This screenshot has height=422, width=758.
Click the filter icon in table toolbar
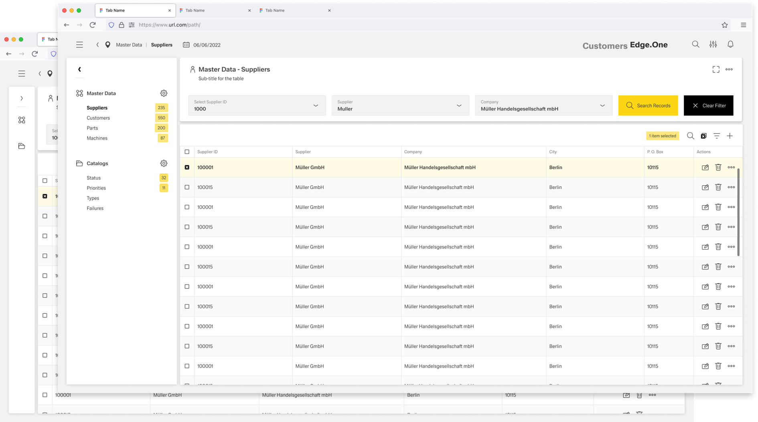tap(716, 136)
